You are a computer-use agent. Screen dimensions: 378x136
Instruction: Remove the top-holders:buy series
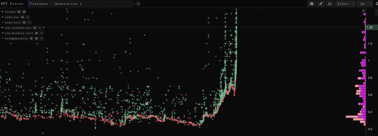(x=40, y=28)
